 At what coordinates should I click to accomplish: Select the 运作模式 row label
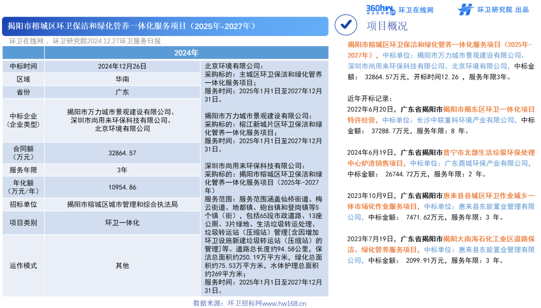click(24, 265)
